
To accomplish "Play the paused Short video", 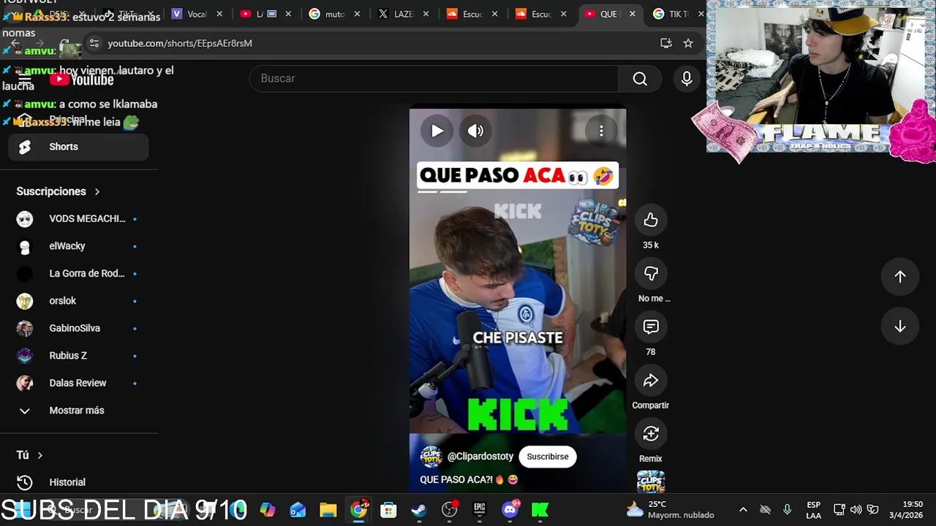I will click(437, 131).
